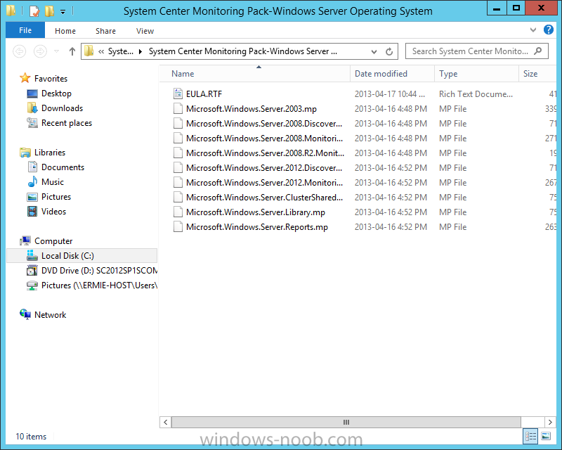The image size is (562, 450).
Task: Select Network in the navigation pane
Action: (x=43, y=314)
